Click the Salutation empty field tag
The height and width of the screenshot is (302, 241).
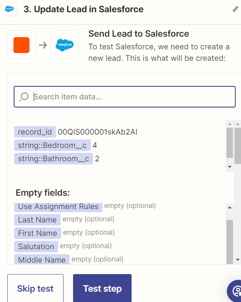point(36,247)
